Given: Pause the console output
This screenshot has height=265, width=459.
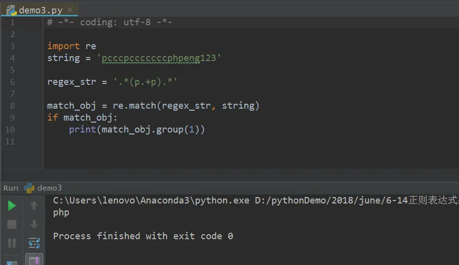Looking at the screenshot, I should click(12, 243).
